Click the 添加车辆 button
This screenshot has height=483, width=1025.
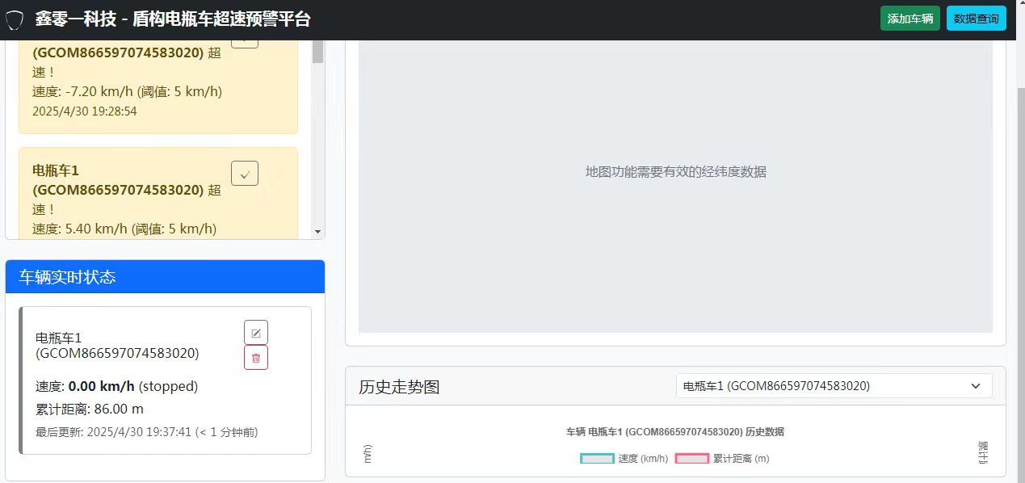pyautogui.click(x=909, y=17)
